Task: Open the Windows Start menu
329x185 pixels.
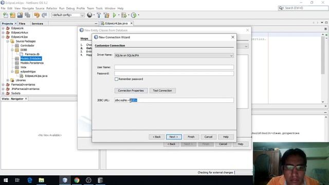Action: (6, 180)
